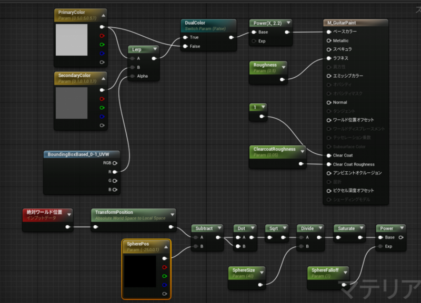Expand the constant 1 node arrow
The image size is (421, 303).
coord(264,107)
